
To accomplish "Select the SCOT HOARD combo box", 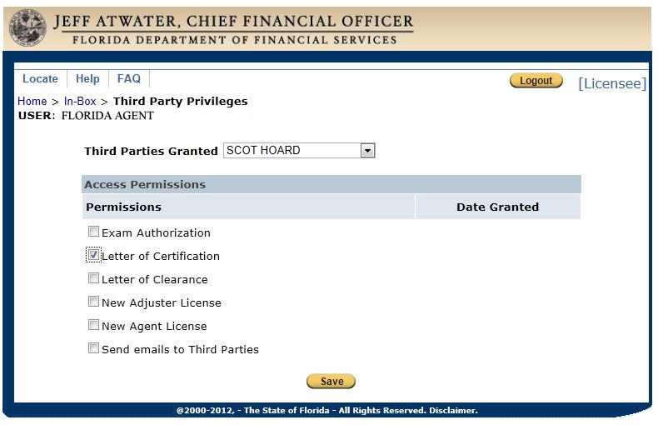I will click(299, 150).
